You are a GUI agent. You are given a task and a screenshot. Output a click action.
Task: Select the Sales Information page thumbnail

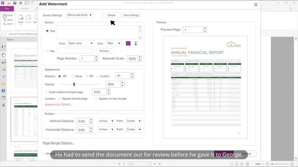[x=24, y=119]
